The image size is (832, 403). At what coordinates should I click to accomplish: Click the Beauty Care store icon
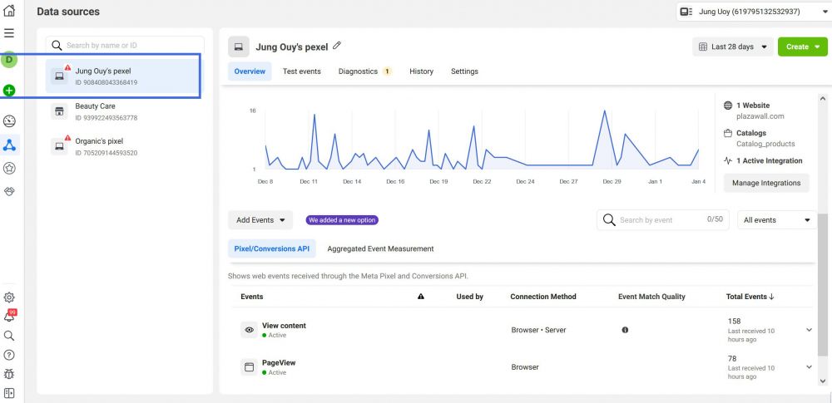pyautogui.click(x=59, y=111)
